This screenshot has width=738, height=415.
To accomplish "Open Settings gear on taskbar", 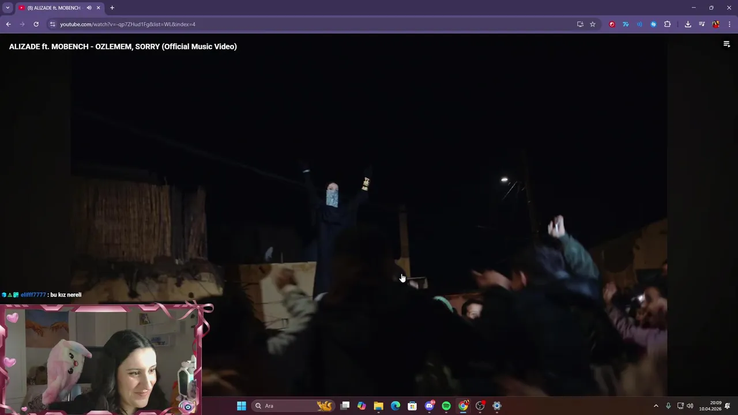I will 497,406.
